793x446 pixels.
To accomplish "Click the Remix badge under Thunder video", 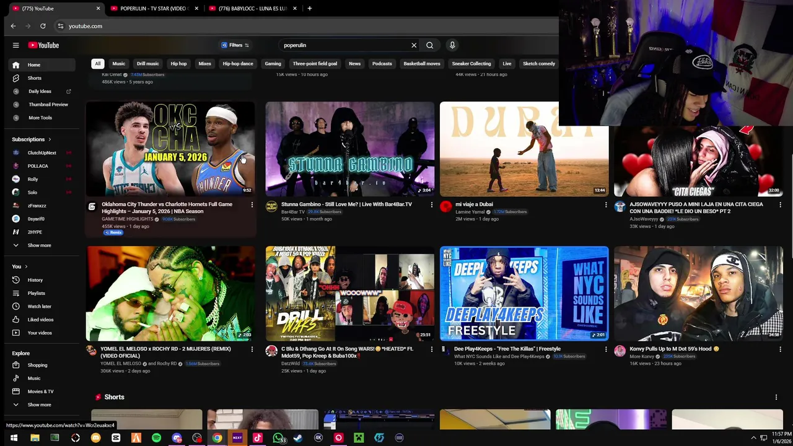I will (113, 232).
